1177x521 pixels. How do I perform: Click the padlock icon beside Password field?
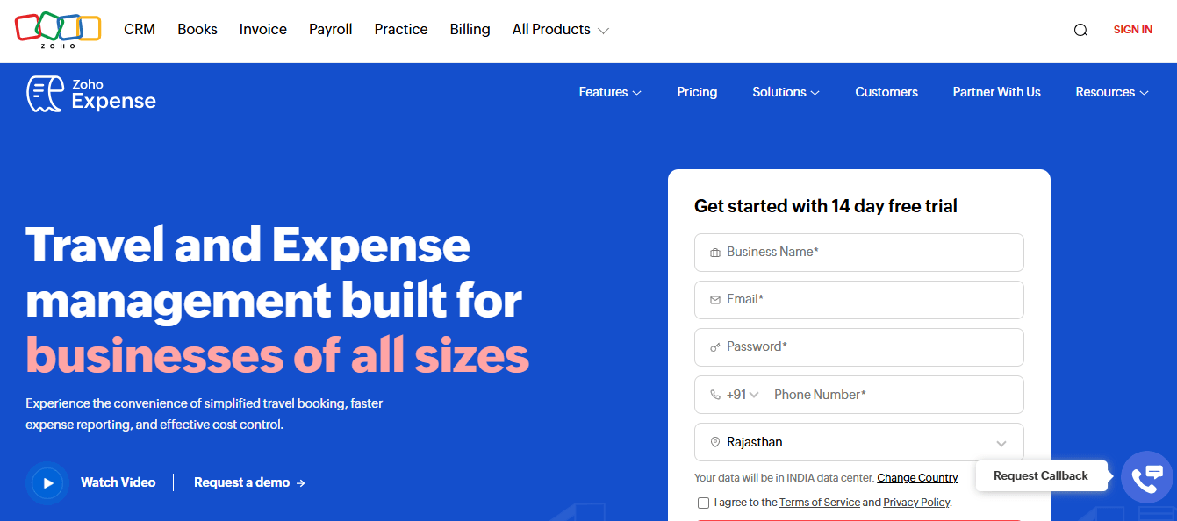[713, 346]
